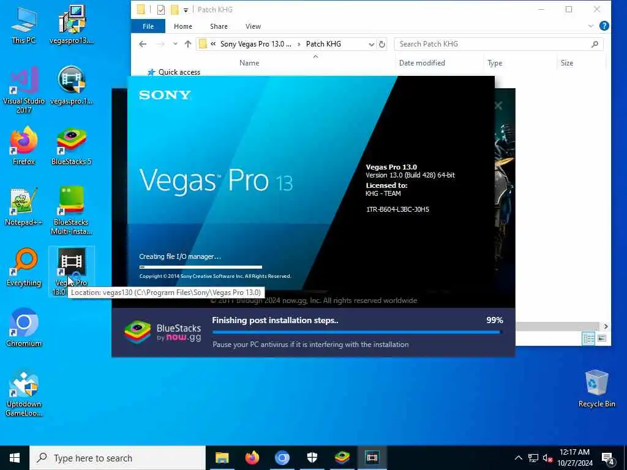Click New folder quick access icon
This screenshot has width=627, height=470.
click(x=175, y=10)
